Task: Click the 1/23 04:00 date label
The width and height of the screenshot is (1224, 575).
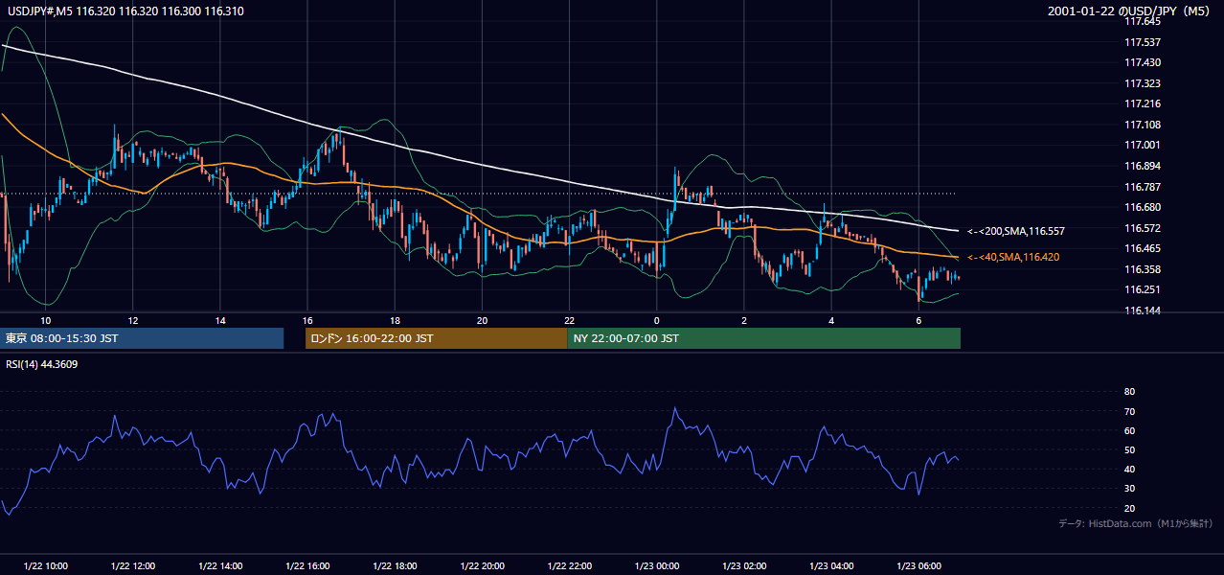Action: (831, 565)
